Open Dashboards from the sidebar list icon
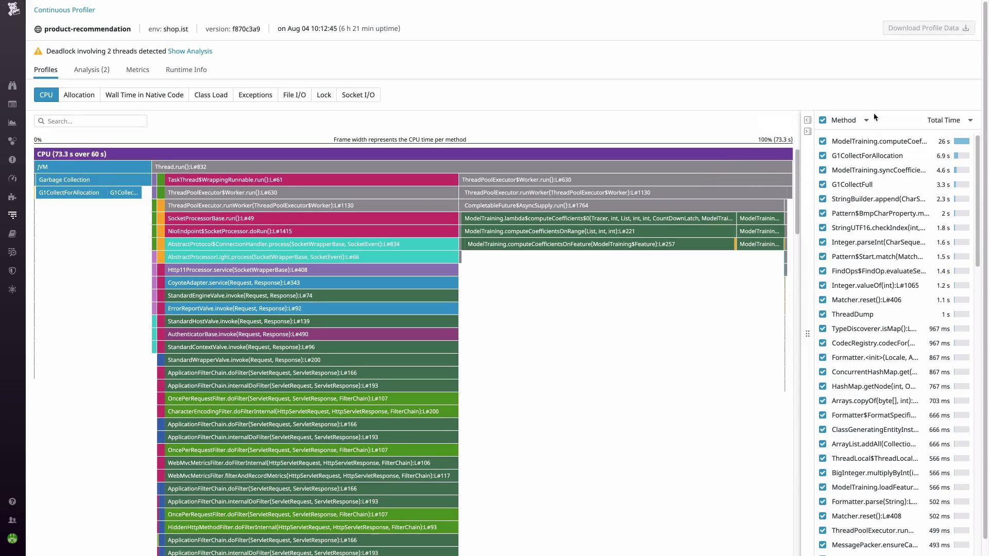 12,104
